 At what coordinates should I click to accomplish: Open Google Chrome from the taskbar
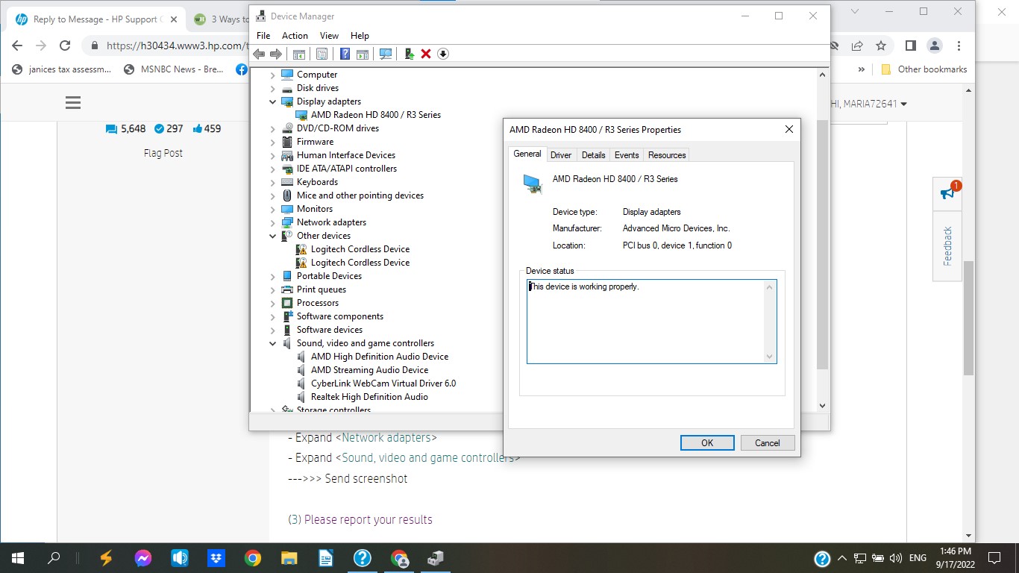click(253, 557)
